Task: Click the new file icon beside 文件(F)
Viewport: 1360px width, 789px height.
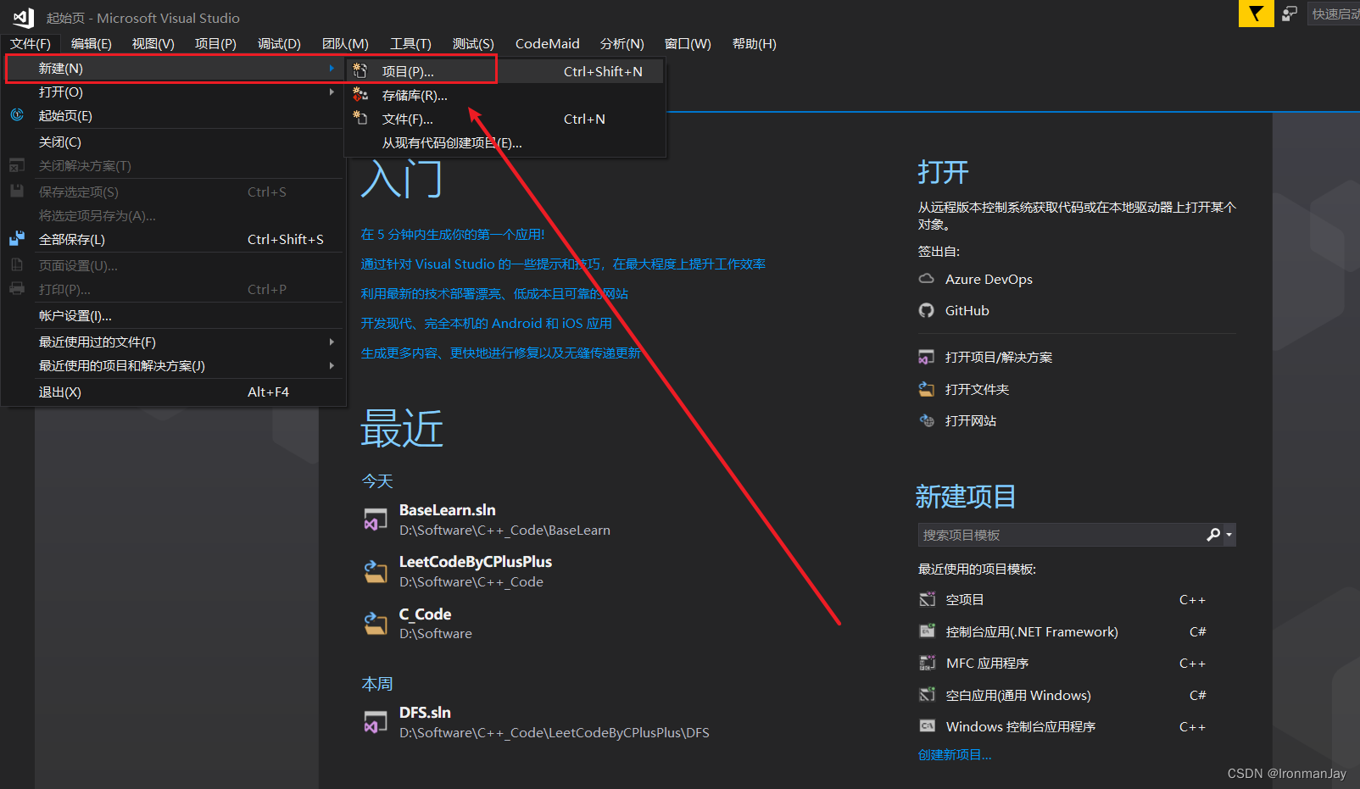Action: coord(360,119)
